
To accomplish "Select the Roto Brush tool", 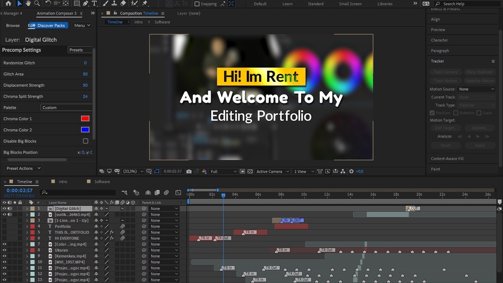I will pyautogui.click(x=135, y=3).
